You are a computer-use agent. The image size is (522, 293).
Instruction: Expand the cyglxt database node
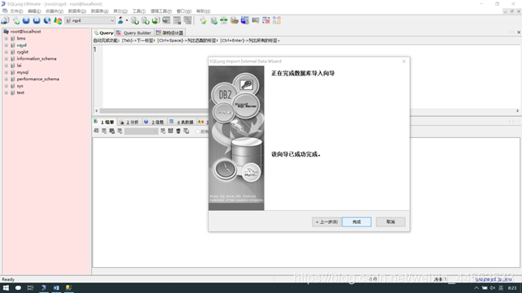[x=6, y=52]
